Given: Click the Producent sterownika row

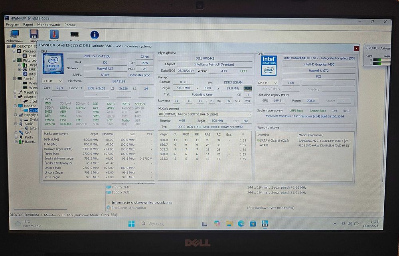Looking at the screenshot, I should click(128, 208).
